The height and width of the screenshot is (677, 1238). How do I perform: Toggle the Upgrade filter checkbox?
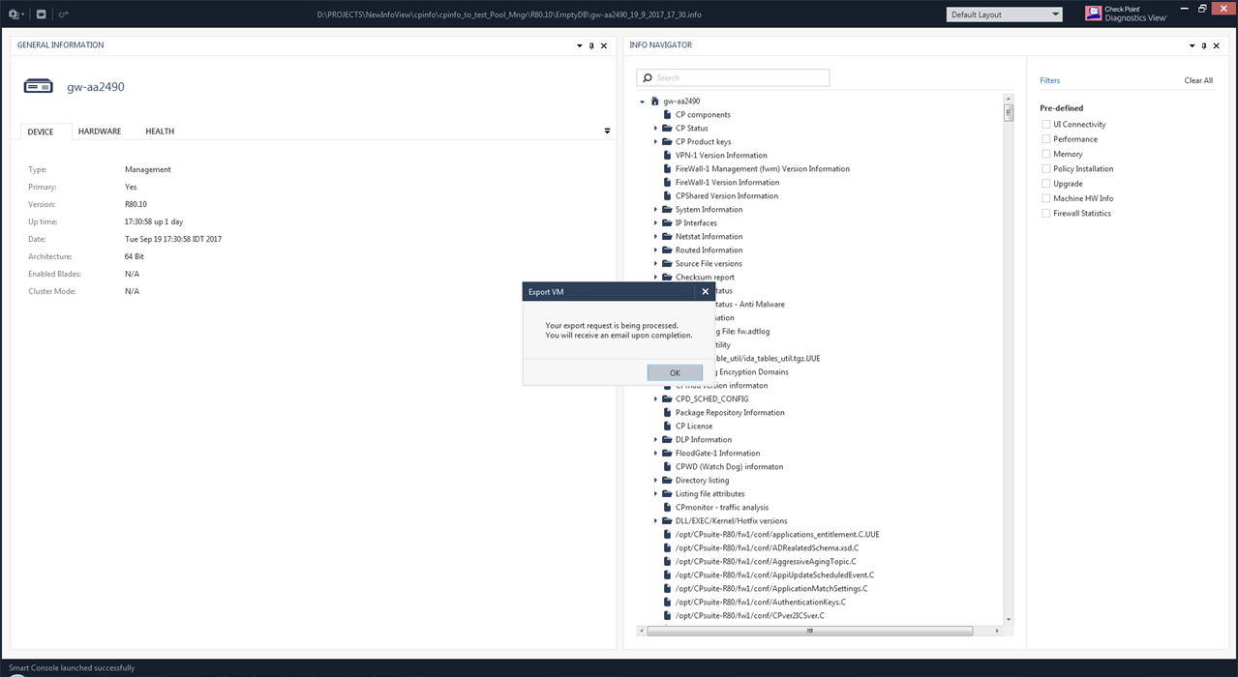[x=1045, y=184]
